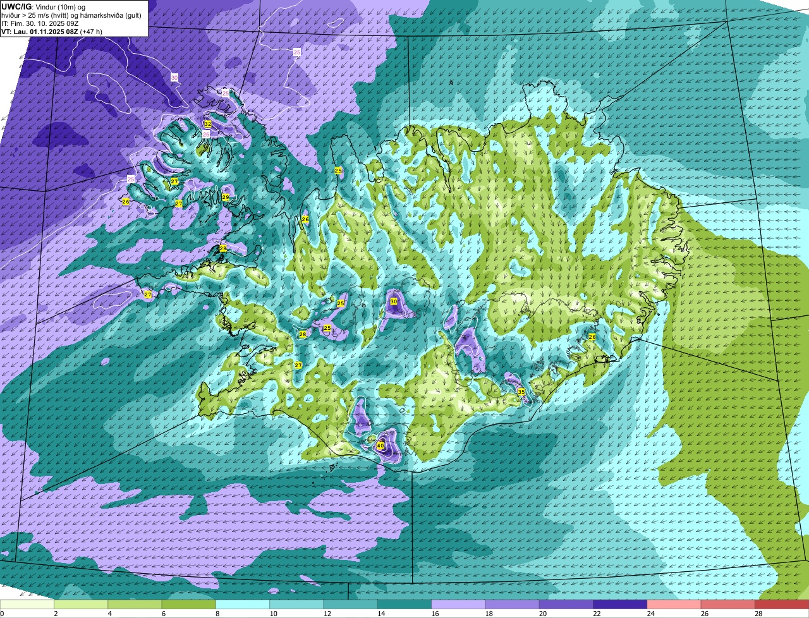
Task: Pick the red legend swatch above 28
Action: point(782,605)
